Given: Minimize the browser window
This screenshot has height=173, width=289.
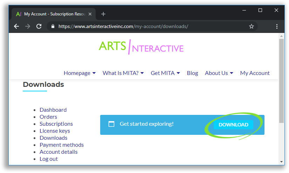Looking at the screenshot, I should (244, 10).
